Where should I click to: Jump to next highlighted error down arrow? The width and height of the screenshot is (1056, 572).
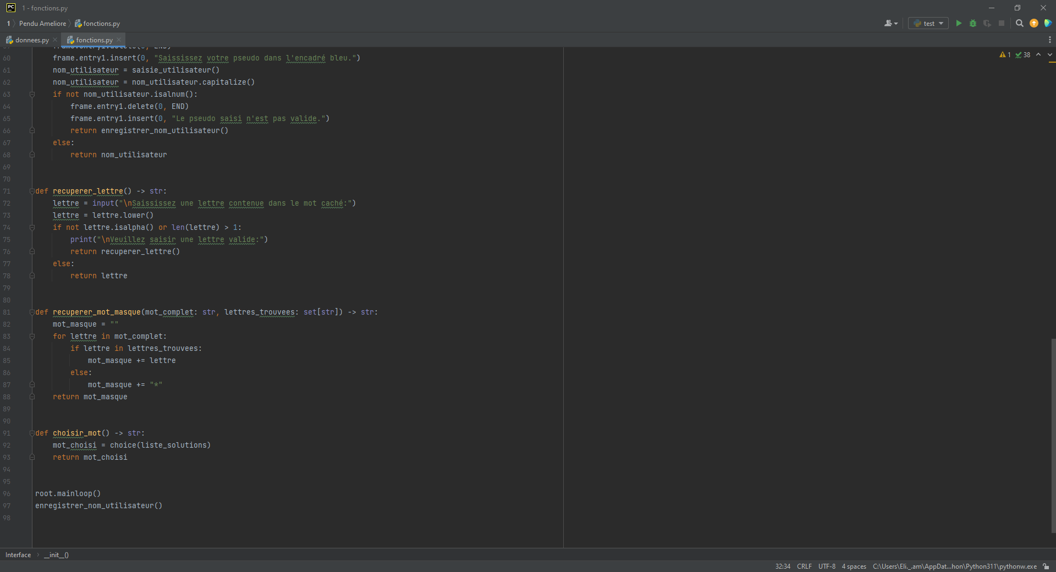coord(1049,54)
